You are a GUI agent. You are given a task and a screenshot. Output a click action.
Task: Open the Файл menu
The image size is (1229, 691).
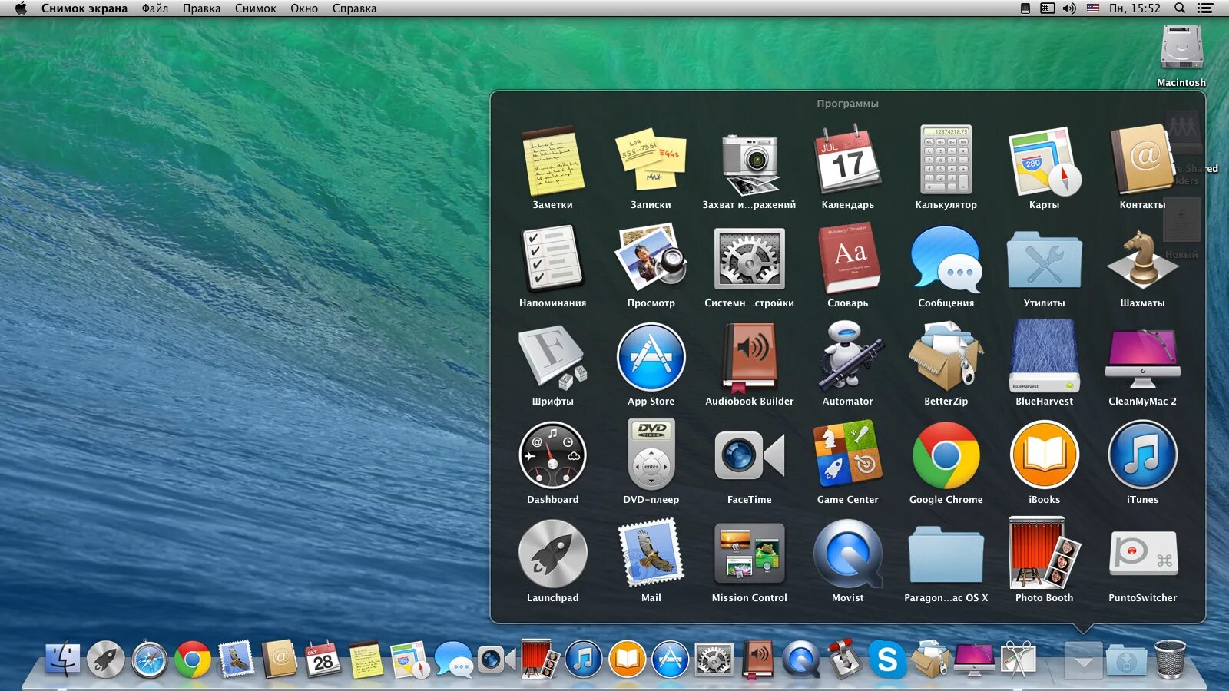pos(155,8)
